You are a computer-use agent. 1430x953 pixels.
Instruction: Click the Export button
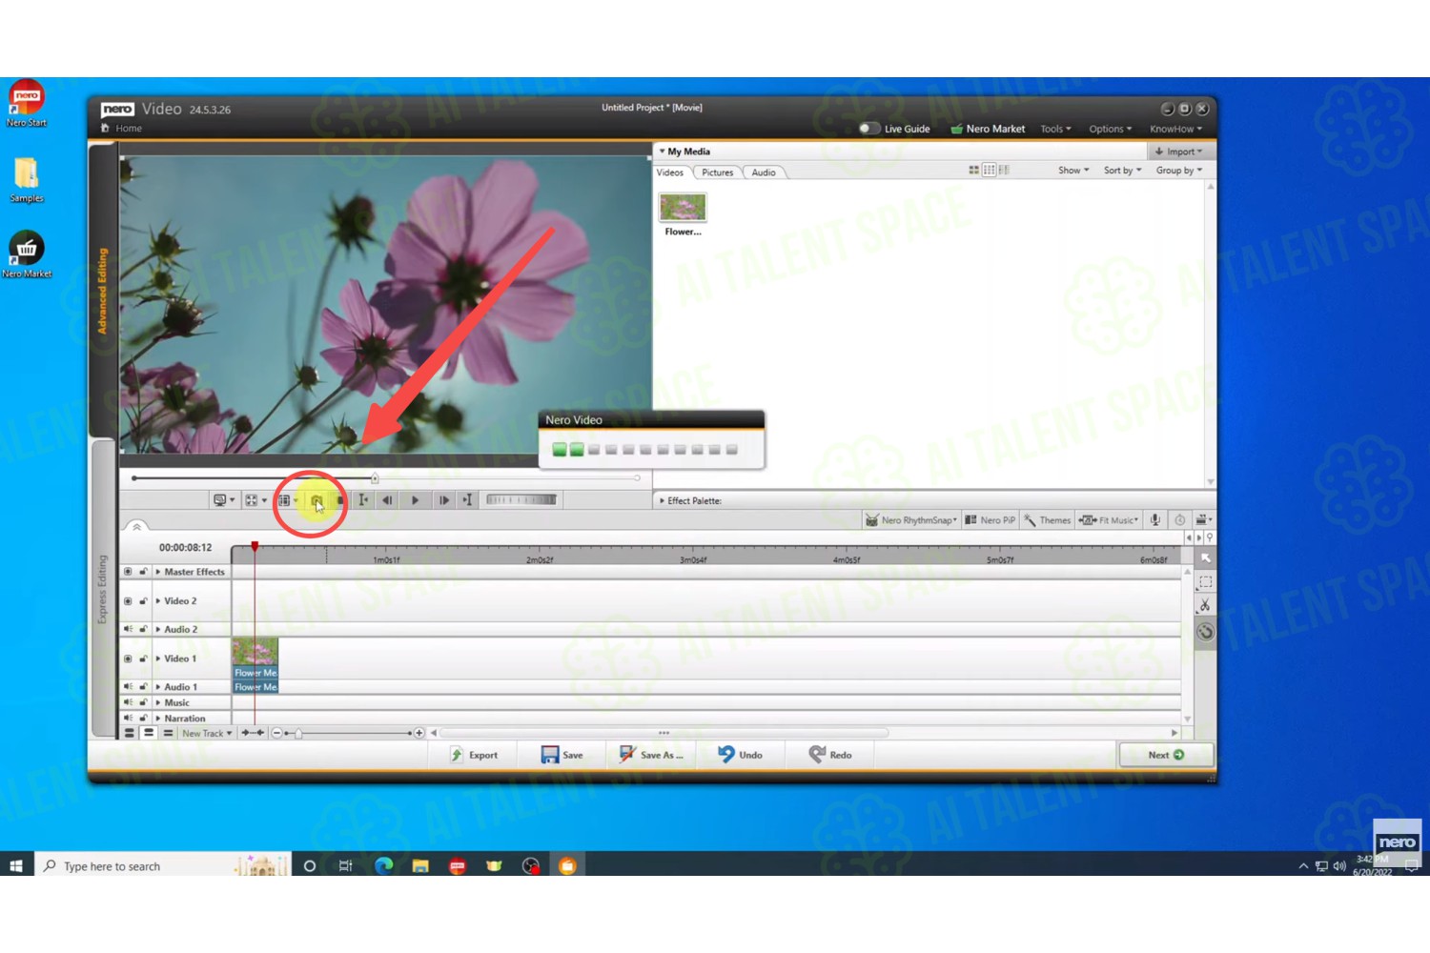click(x=474, y=755)
